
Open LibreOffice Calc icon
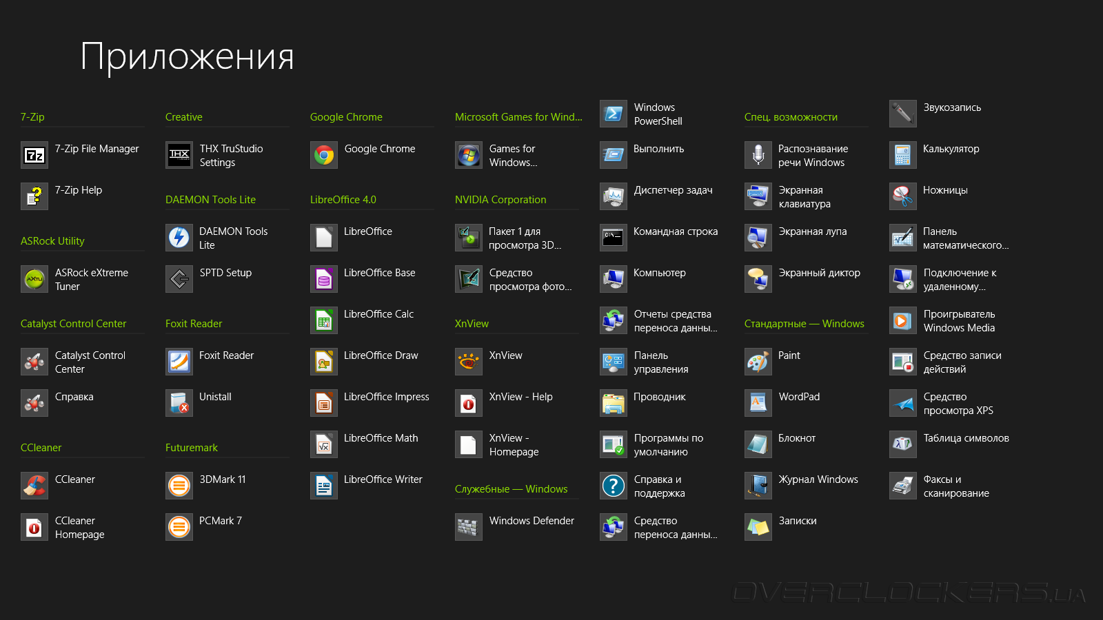pos(324,320)
